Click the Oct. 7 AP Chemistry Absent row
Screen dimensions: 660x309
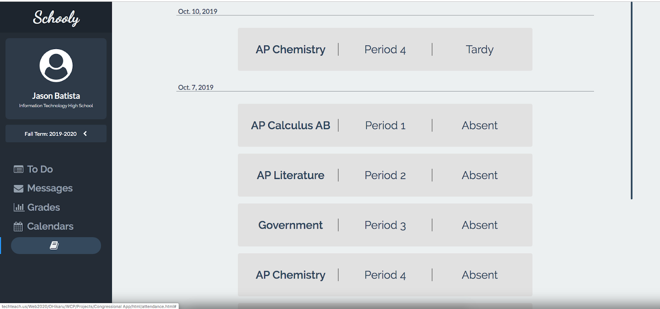coord(385,275)
